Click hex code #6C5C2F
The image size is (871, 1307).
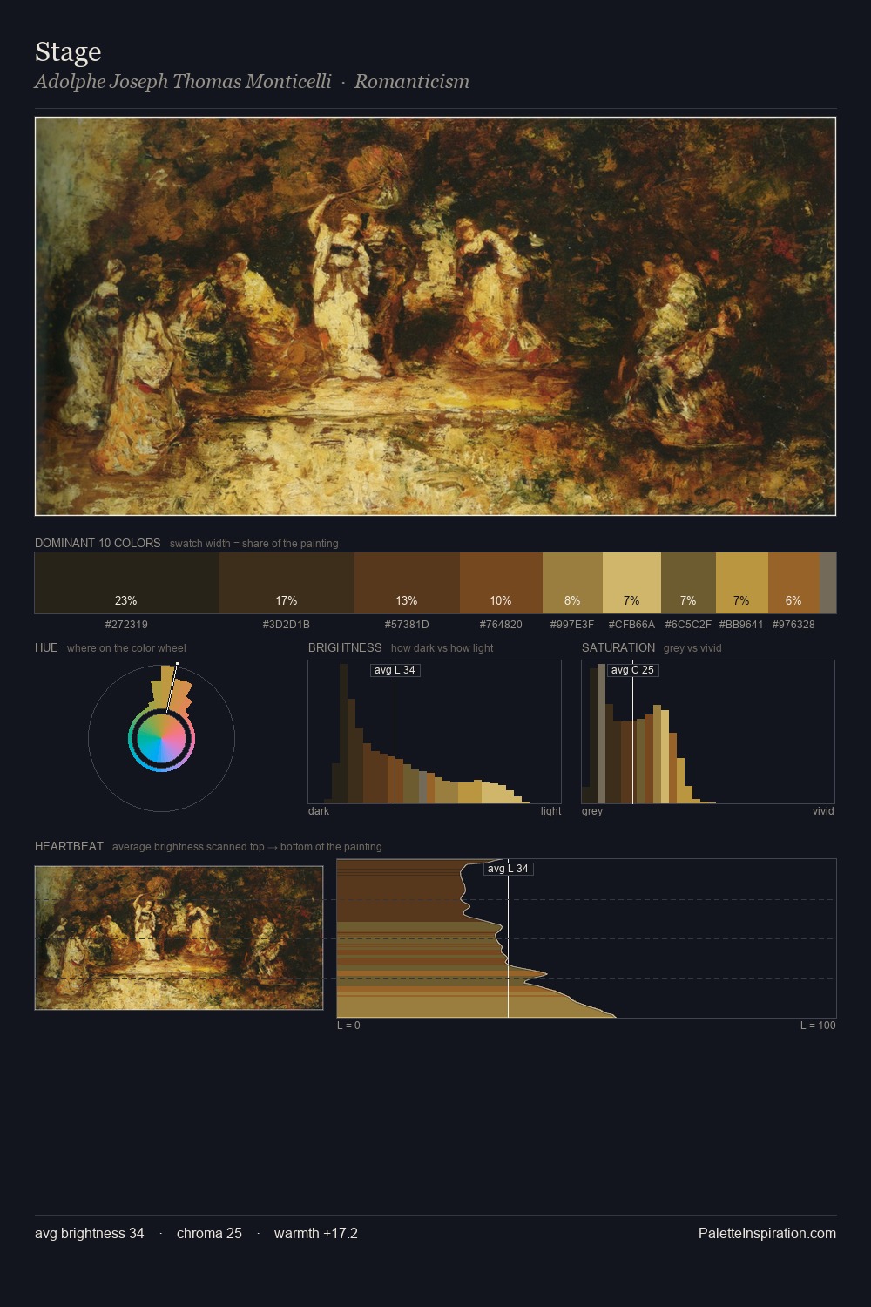tap(688, 625)
